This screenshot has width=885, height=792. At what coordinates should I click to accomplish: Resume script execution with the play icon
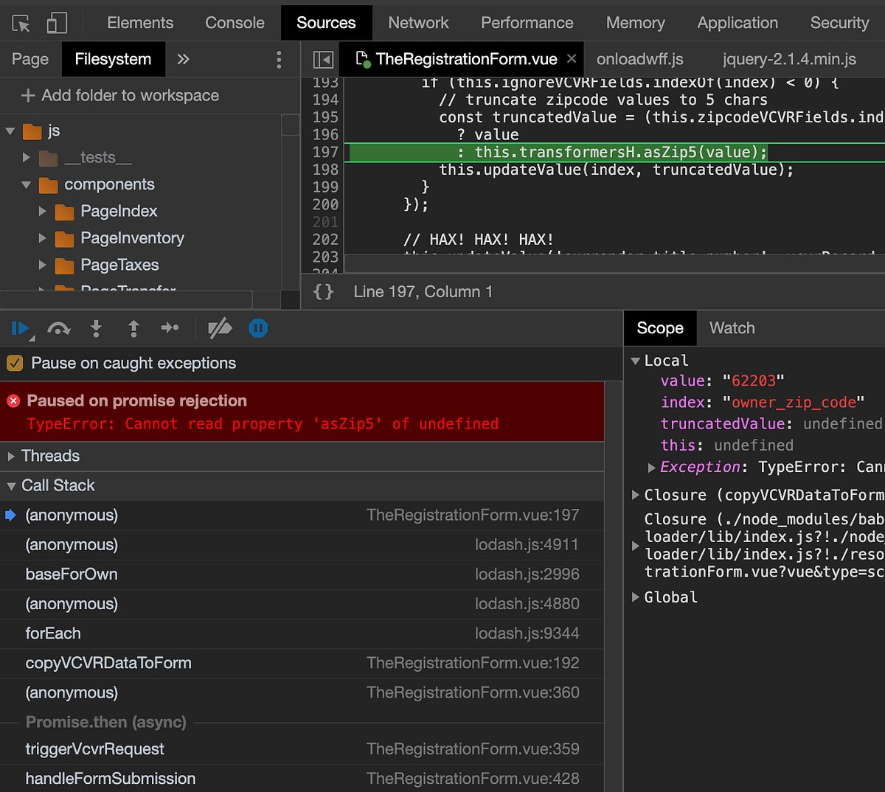pos(21,328)
